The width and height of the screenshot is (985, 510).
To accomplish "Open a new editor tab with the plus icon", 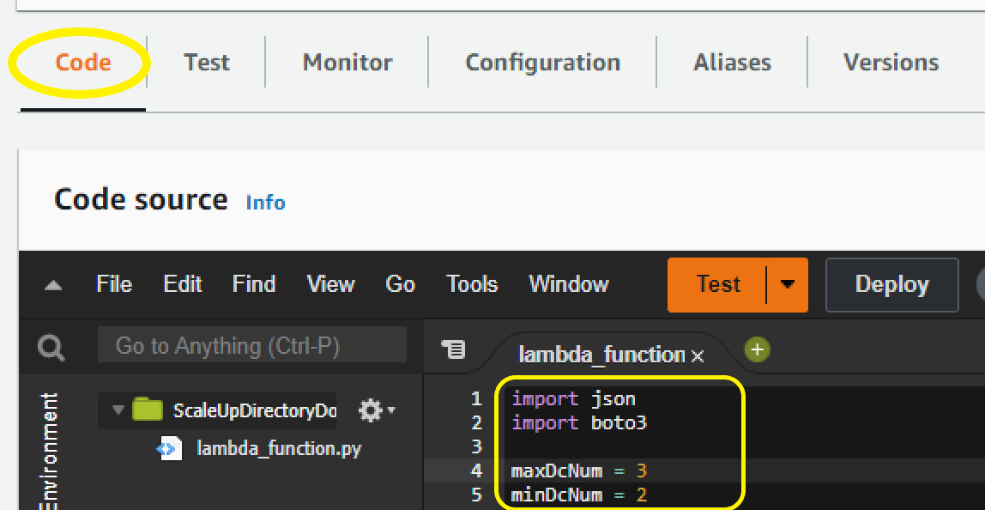I will (x=757, y=349).
